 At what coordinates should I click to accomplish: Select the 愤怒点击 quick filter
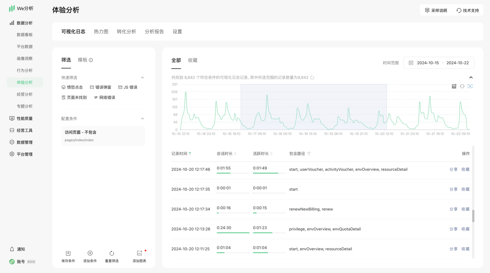tap(72, 87)
